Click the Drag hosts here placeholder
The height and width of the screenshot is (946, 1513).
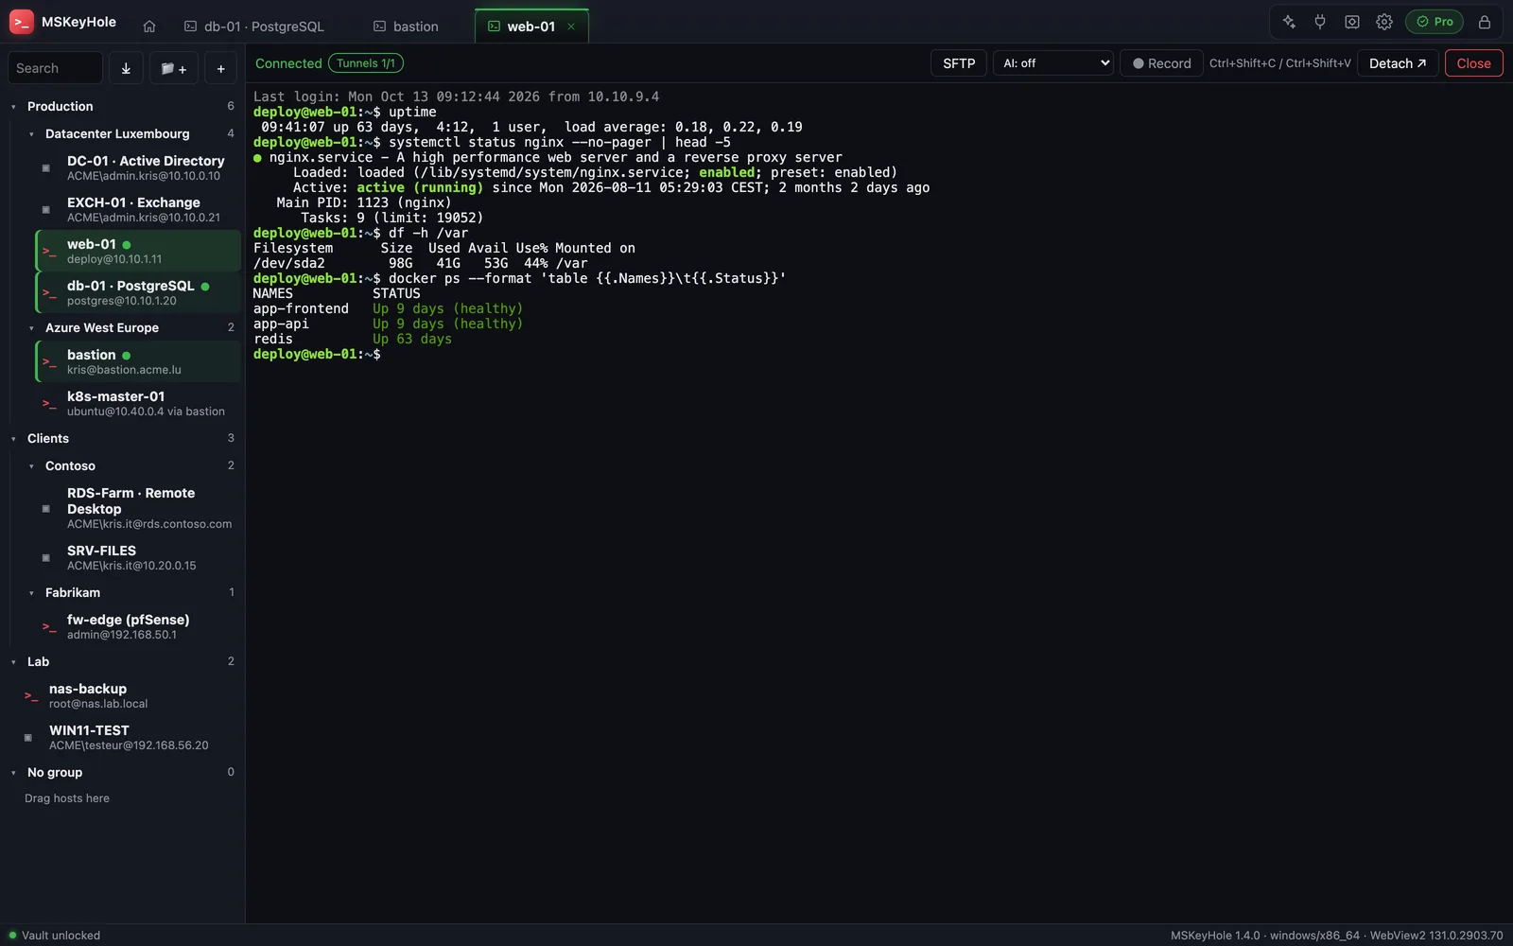point(67,798)
